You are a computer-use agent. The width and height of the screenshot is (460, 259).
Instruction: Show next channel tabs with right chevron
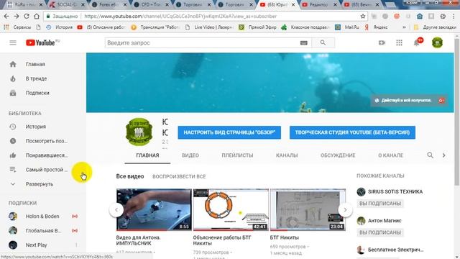coord(444,155)
